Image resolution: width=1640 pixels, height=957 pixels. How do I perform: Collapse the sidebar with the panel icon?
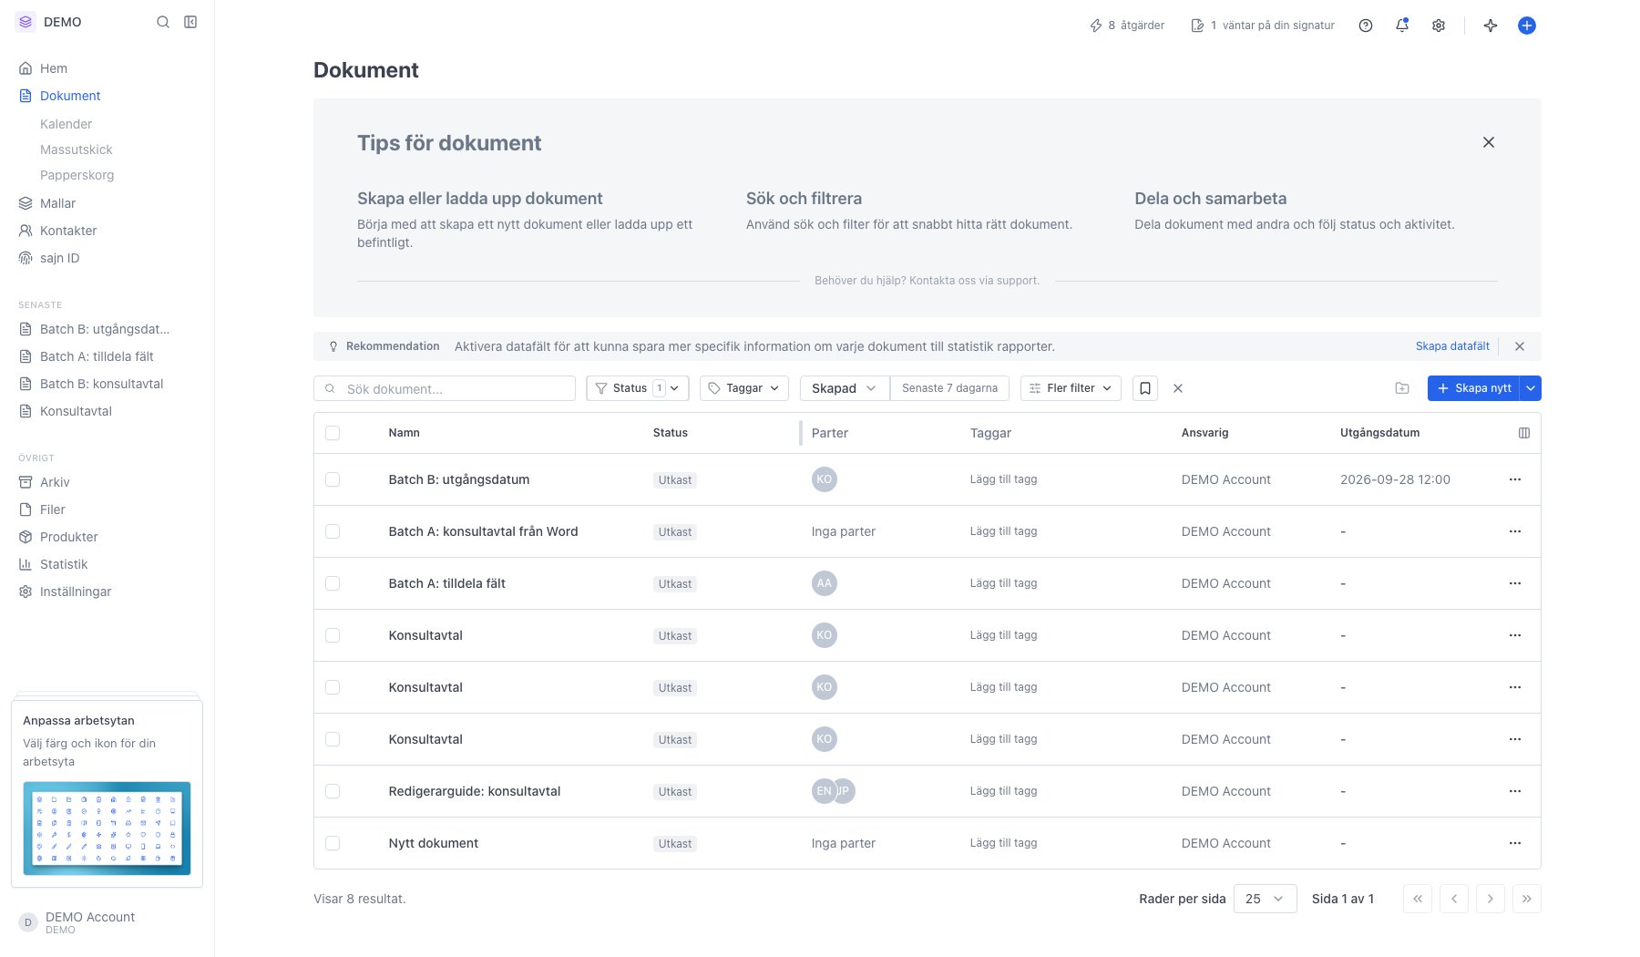coord(190,22)
